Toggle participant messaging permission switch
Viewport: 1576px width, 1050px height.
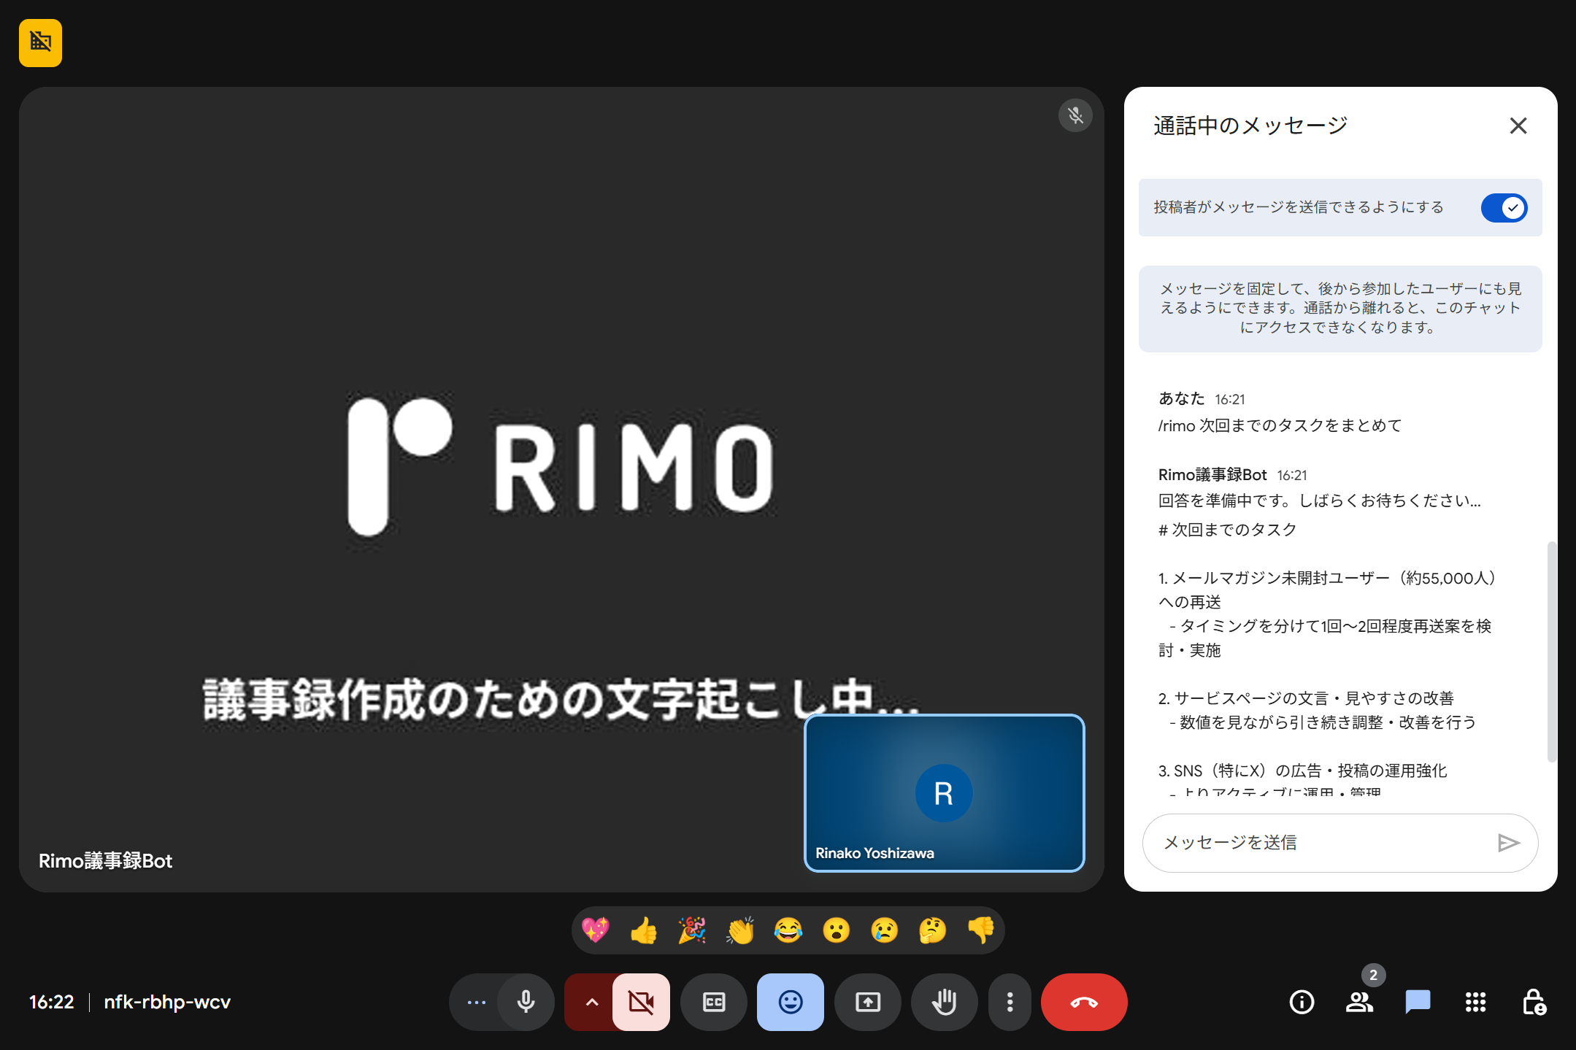click(x=1503, y=207)
